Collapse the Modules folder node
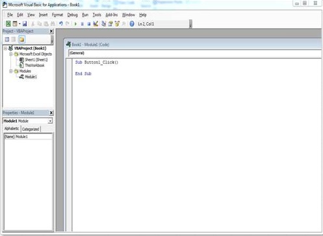Image resolution: width=323 pixels, height=236 pixels. (11, 71)
